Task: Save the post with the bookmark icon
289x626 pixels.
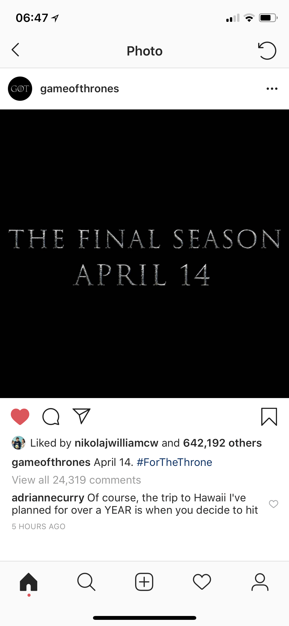Action: [x=269, y=417]
